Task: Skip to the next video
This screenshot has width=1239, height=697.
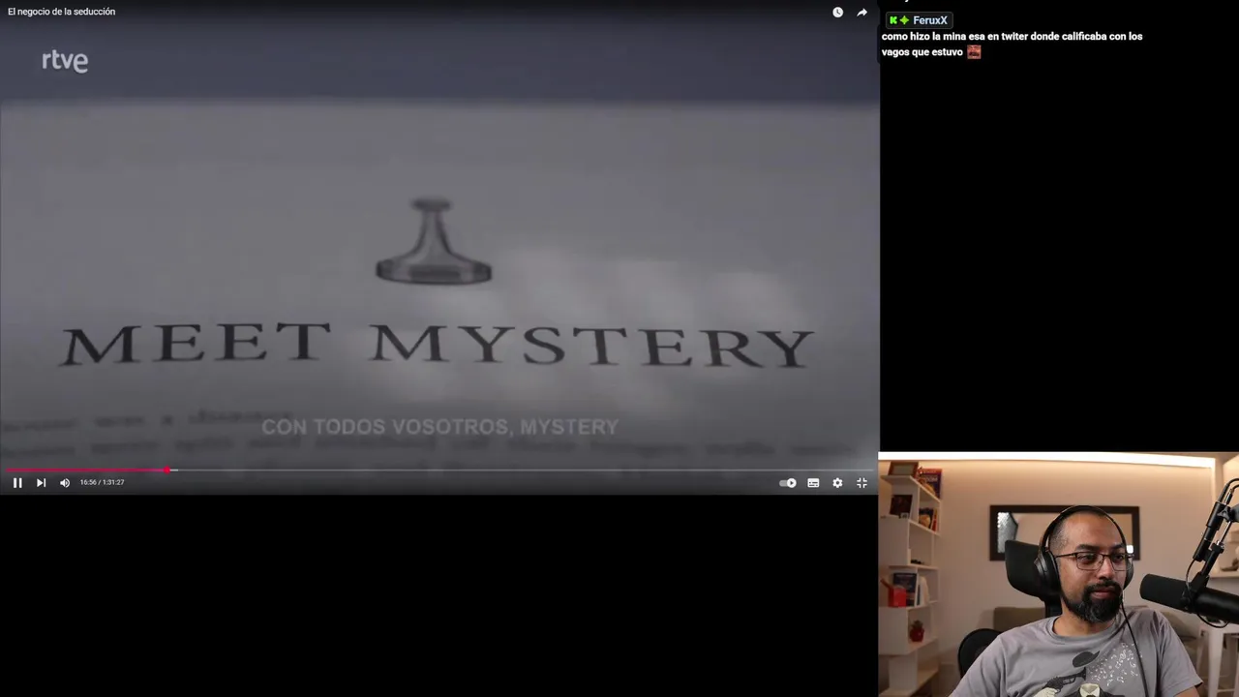Action: [41, 482]
